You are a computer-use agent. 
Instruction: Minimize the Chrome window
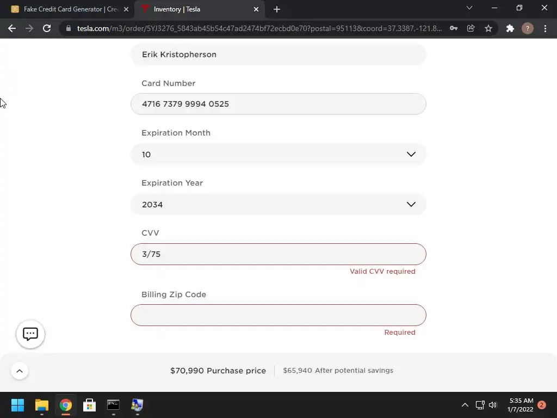(494, 8)
